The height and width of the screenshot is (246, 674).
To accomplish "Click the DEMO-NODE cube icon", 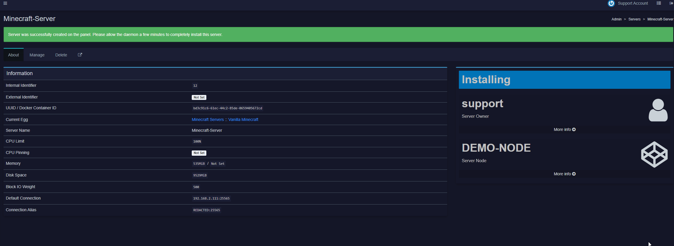I will pos(654,155).
